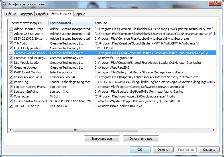
Task: Open the Службы tab
Action: point(42,14)
